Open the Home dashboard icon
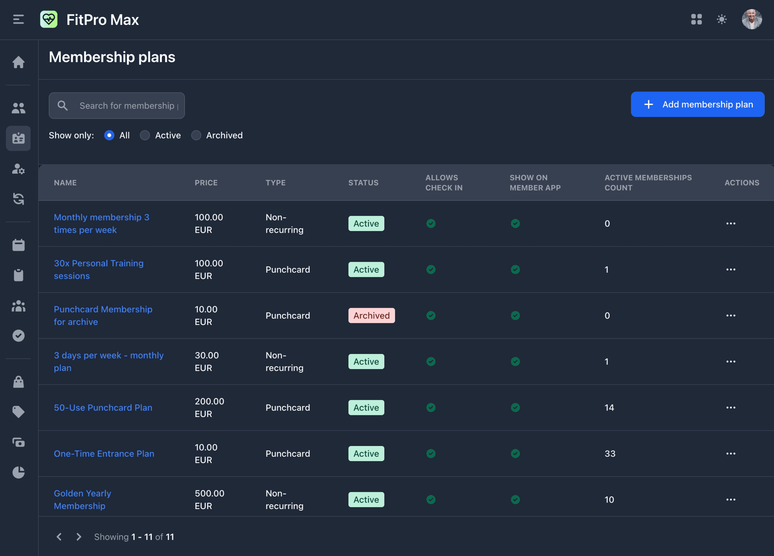This screenshot has height=556, width=774. pyautogui.click(x=19, y=62)
